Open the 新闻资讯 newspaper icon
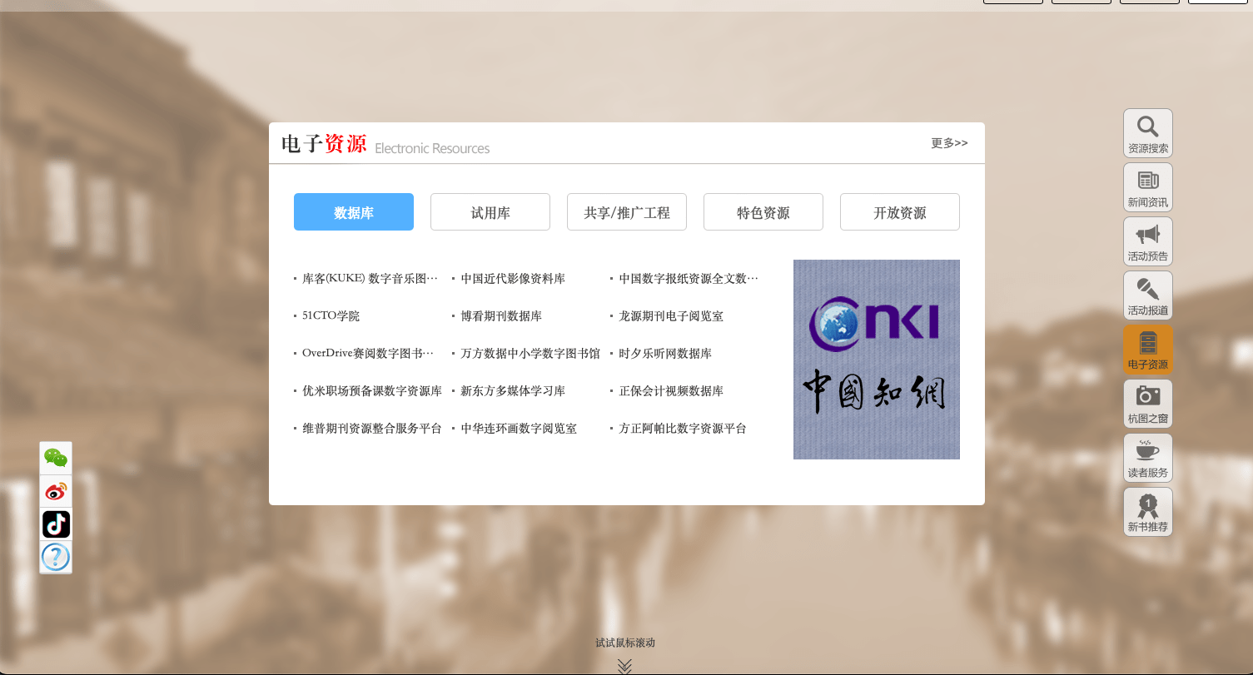This screenshot has width=1253, height=675. pos(1147,187)
